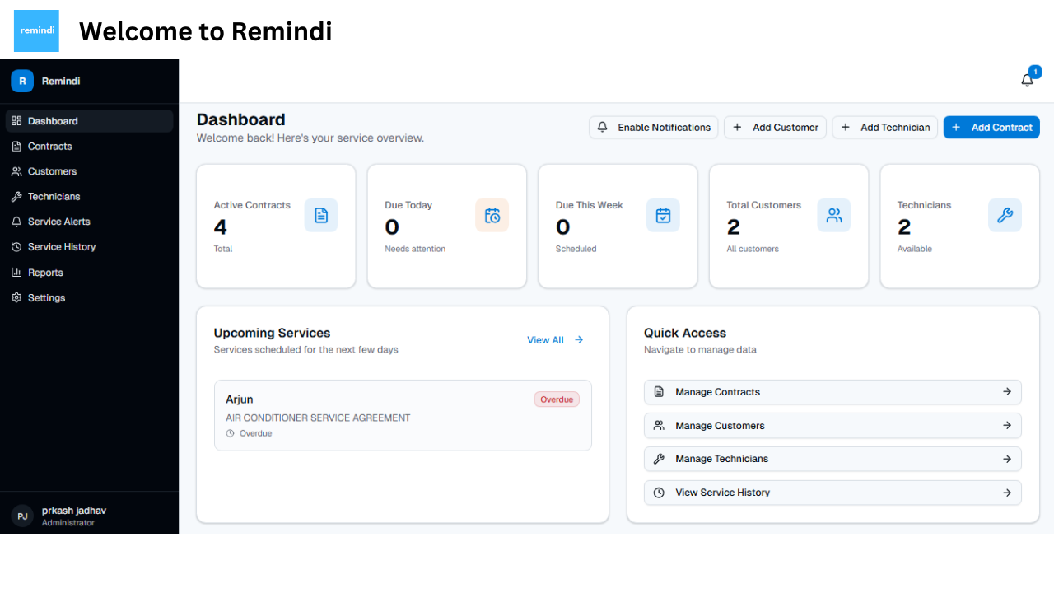Screen dimensions: 1054x593
Task: Click the Active Contracts card document icon
Action: click(x=321, y=215)
